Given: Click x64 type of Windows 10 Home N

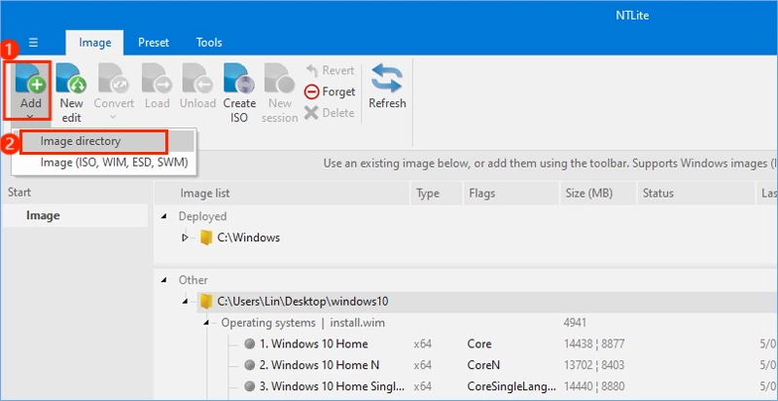Looking at the screenshot, I should coord(423,365).
